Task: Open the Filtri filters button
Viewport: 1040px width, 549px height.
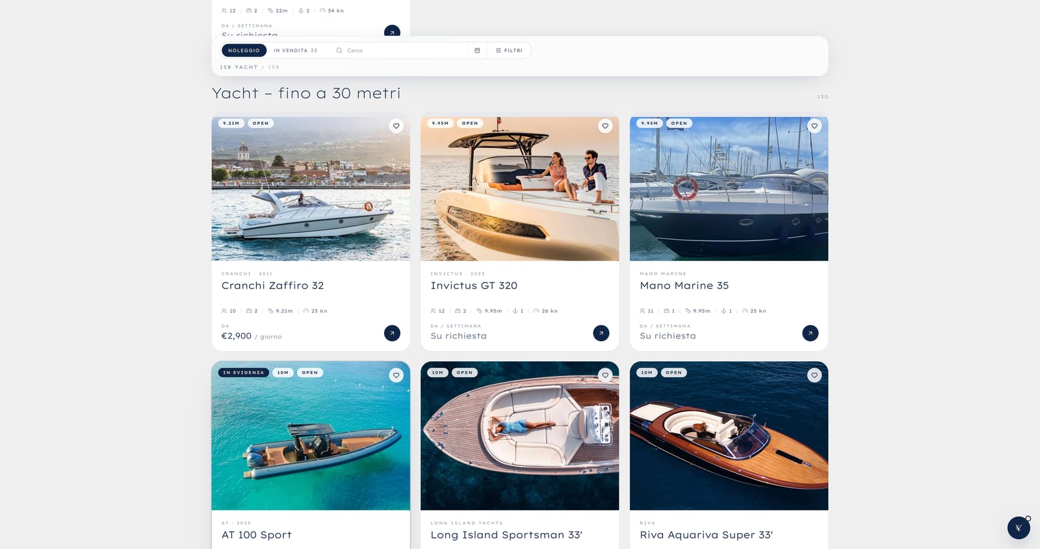Action: tap(509, 50)
